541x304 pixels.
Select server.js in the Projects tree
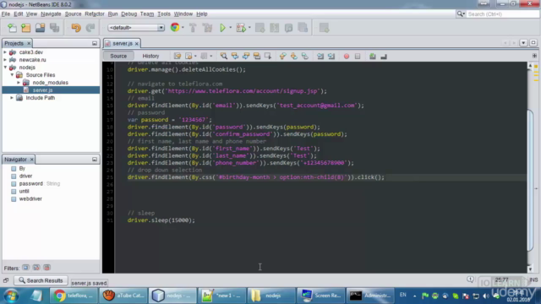click(42, 90)
